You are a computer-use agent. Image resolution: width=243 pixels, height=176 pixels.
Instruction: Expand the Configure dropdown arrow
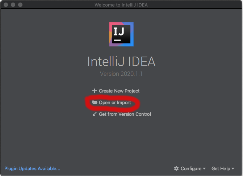(x=204, y=169)
